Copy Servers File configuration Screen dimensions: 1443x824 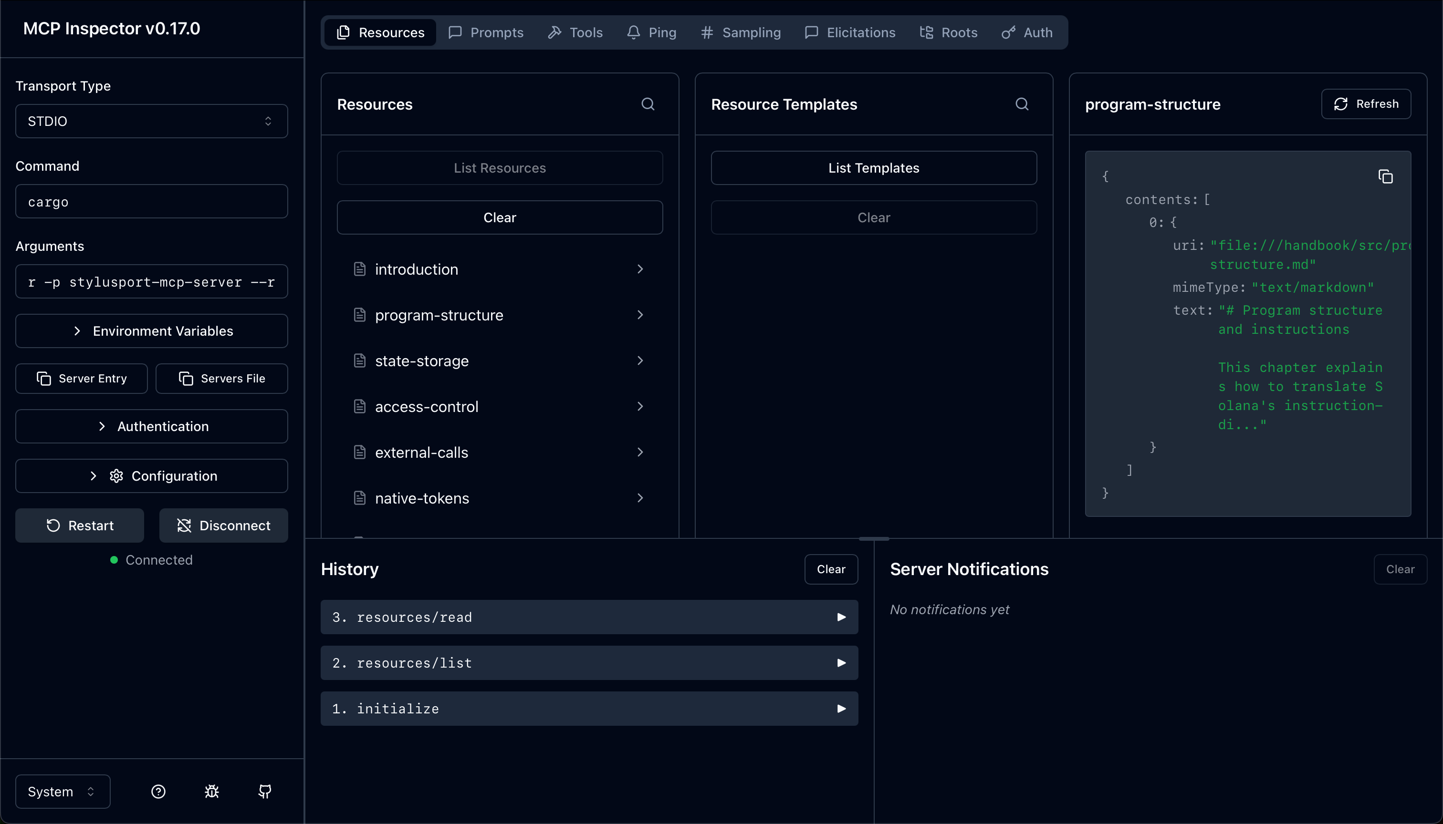tap(221, 379)
